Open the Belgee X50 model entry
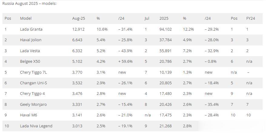Screen dimensions: 266x134 click(x=30, y=62)
